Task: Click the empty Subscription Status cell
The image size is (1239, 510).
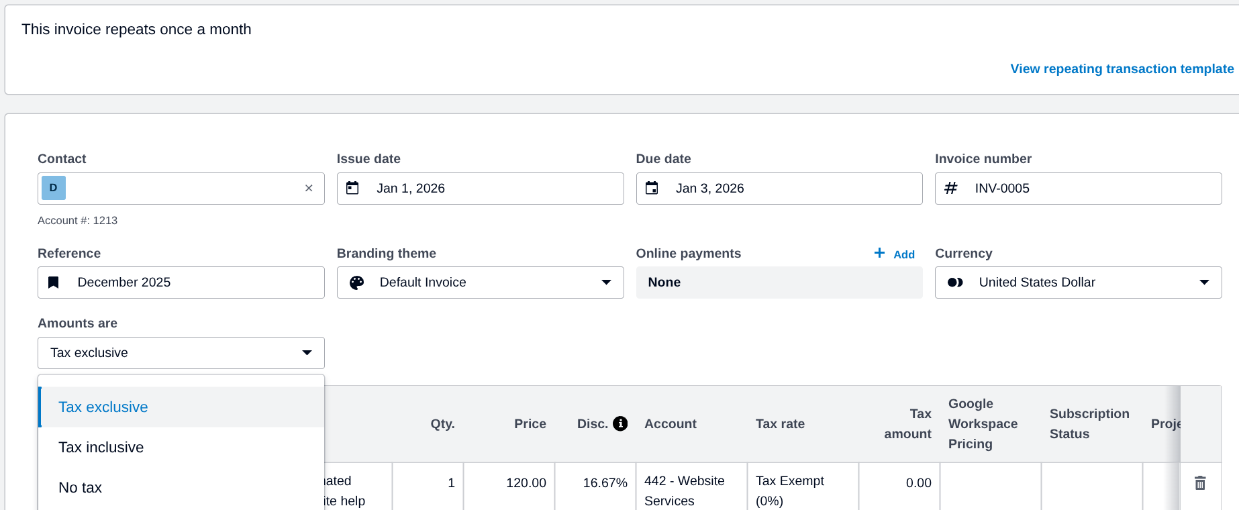Action: (x=1092, y=487)
